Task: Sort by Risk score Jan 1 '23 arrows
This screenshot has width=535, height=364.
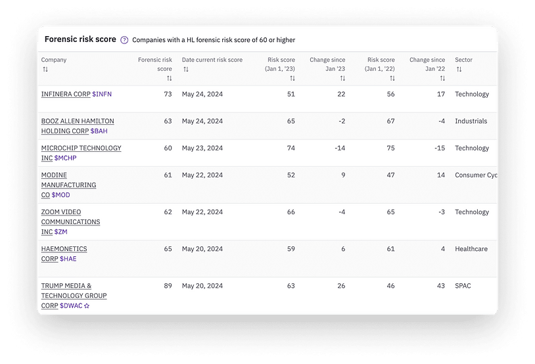Action: 292,79
